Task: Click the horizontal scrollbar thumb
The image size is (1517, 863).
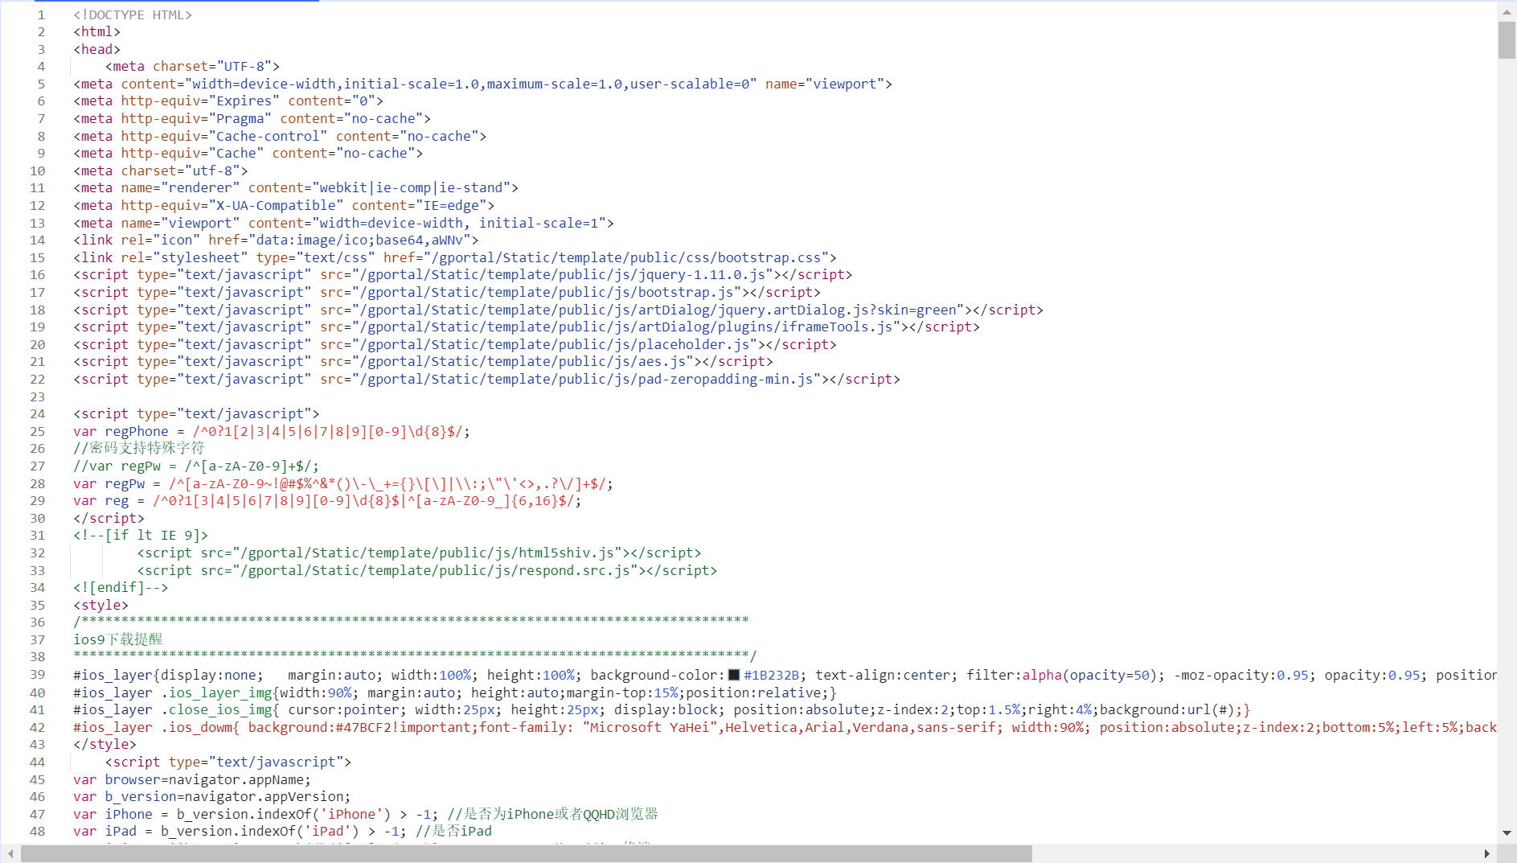Action: (x=527, y=853)
